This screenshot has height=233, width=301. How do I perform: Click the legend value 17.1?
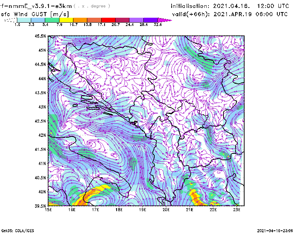(102, 25)
